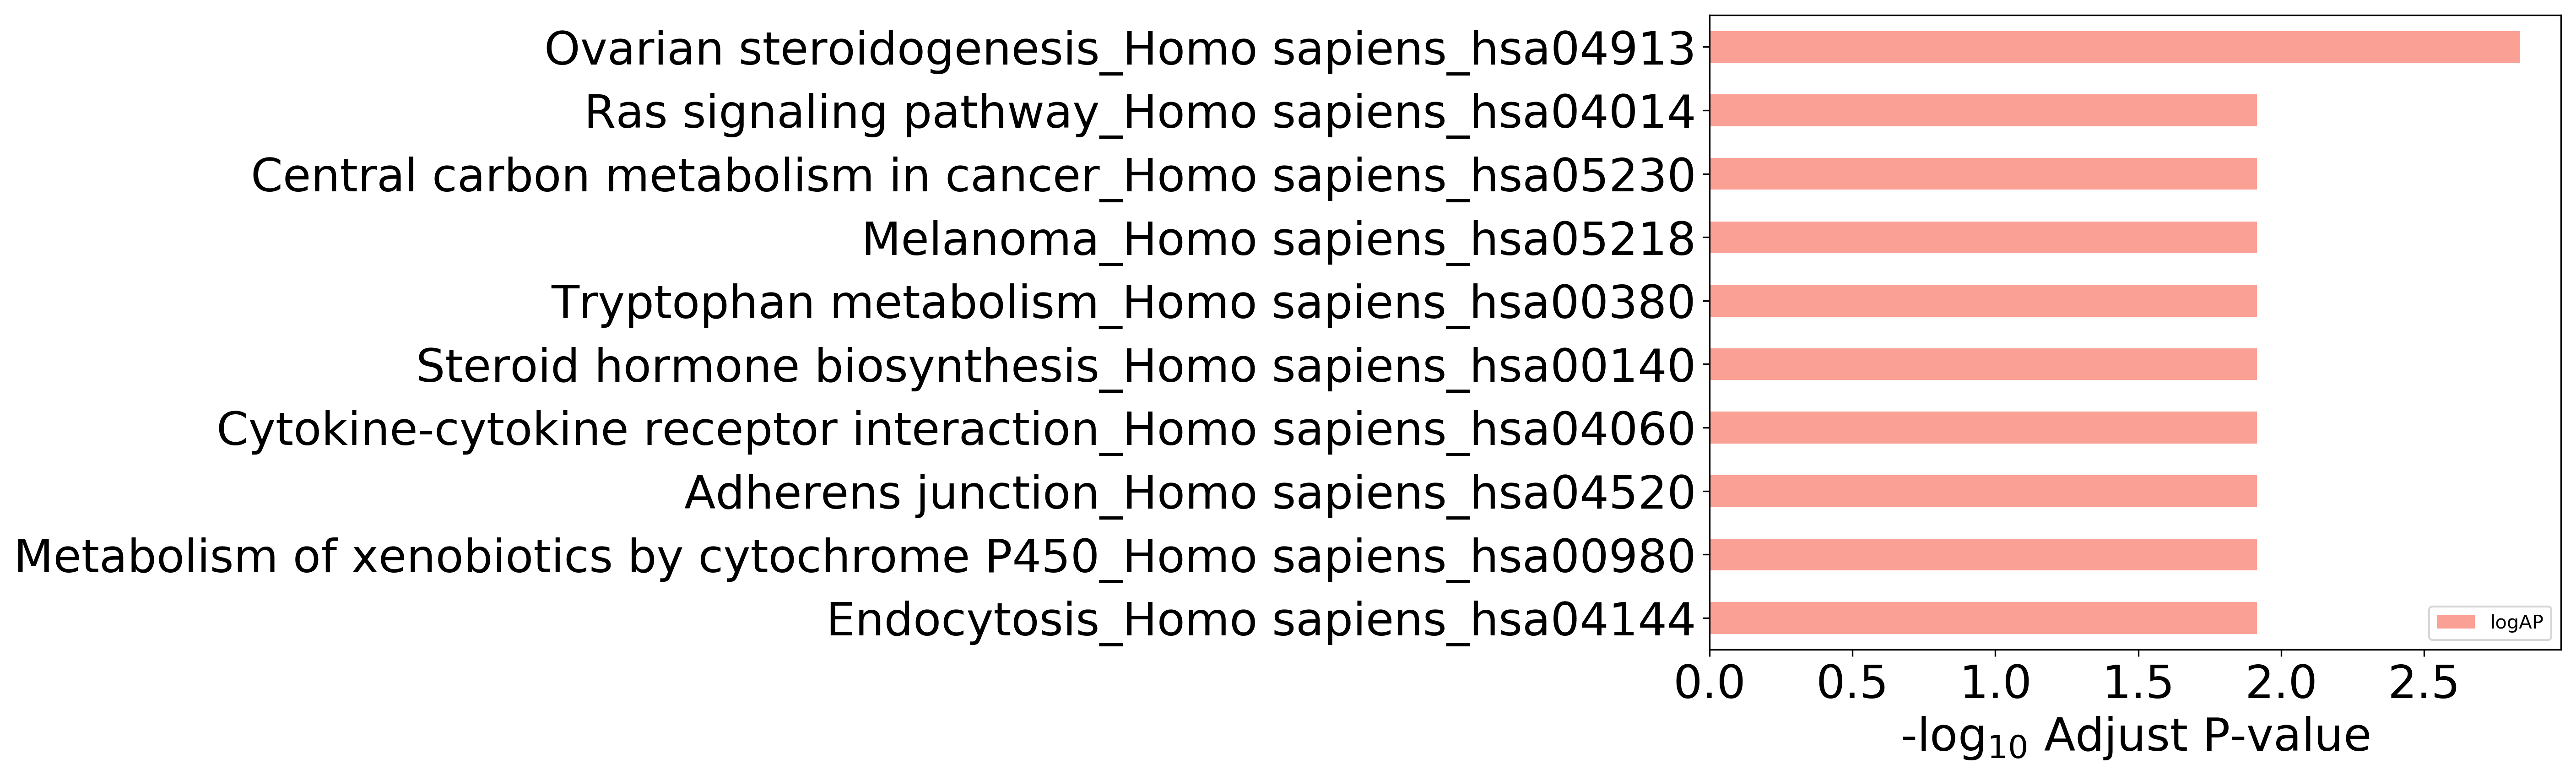Image resolution: width=2576 pixels, height=775 pixels.
Task: Click the Central carbon metabolism in cancer bar
Action: [1983, 174]
